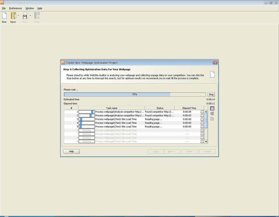Click the Close project toolbar icon

point(37,16)
